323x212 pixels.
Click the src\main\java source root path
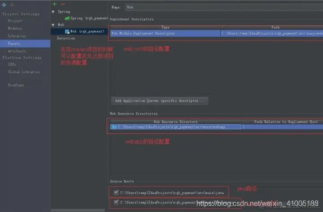(x=172, y=193)
